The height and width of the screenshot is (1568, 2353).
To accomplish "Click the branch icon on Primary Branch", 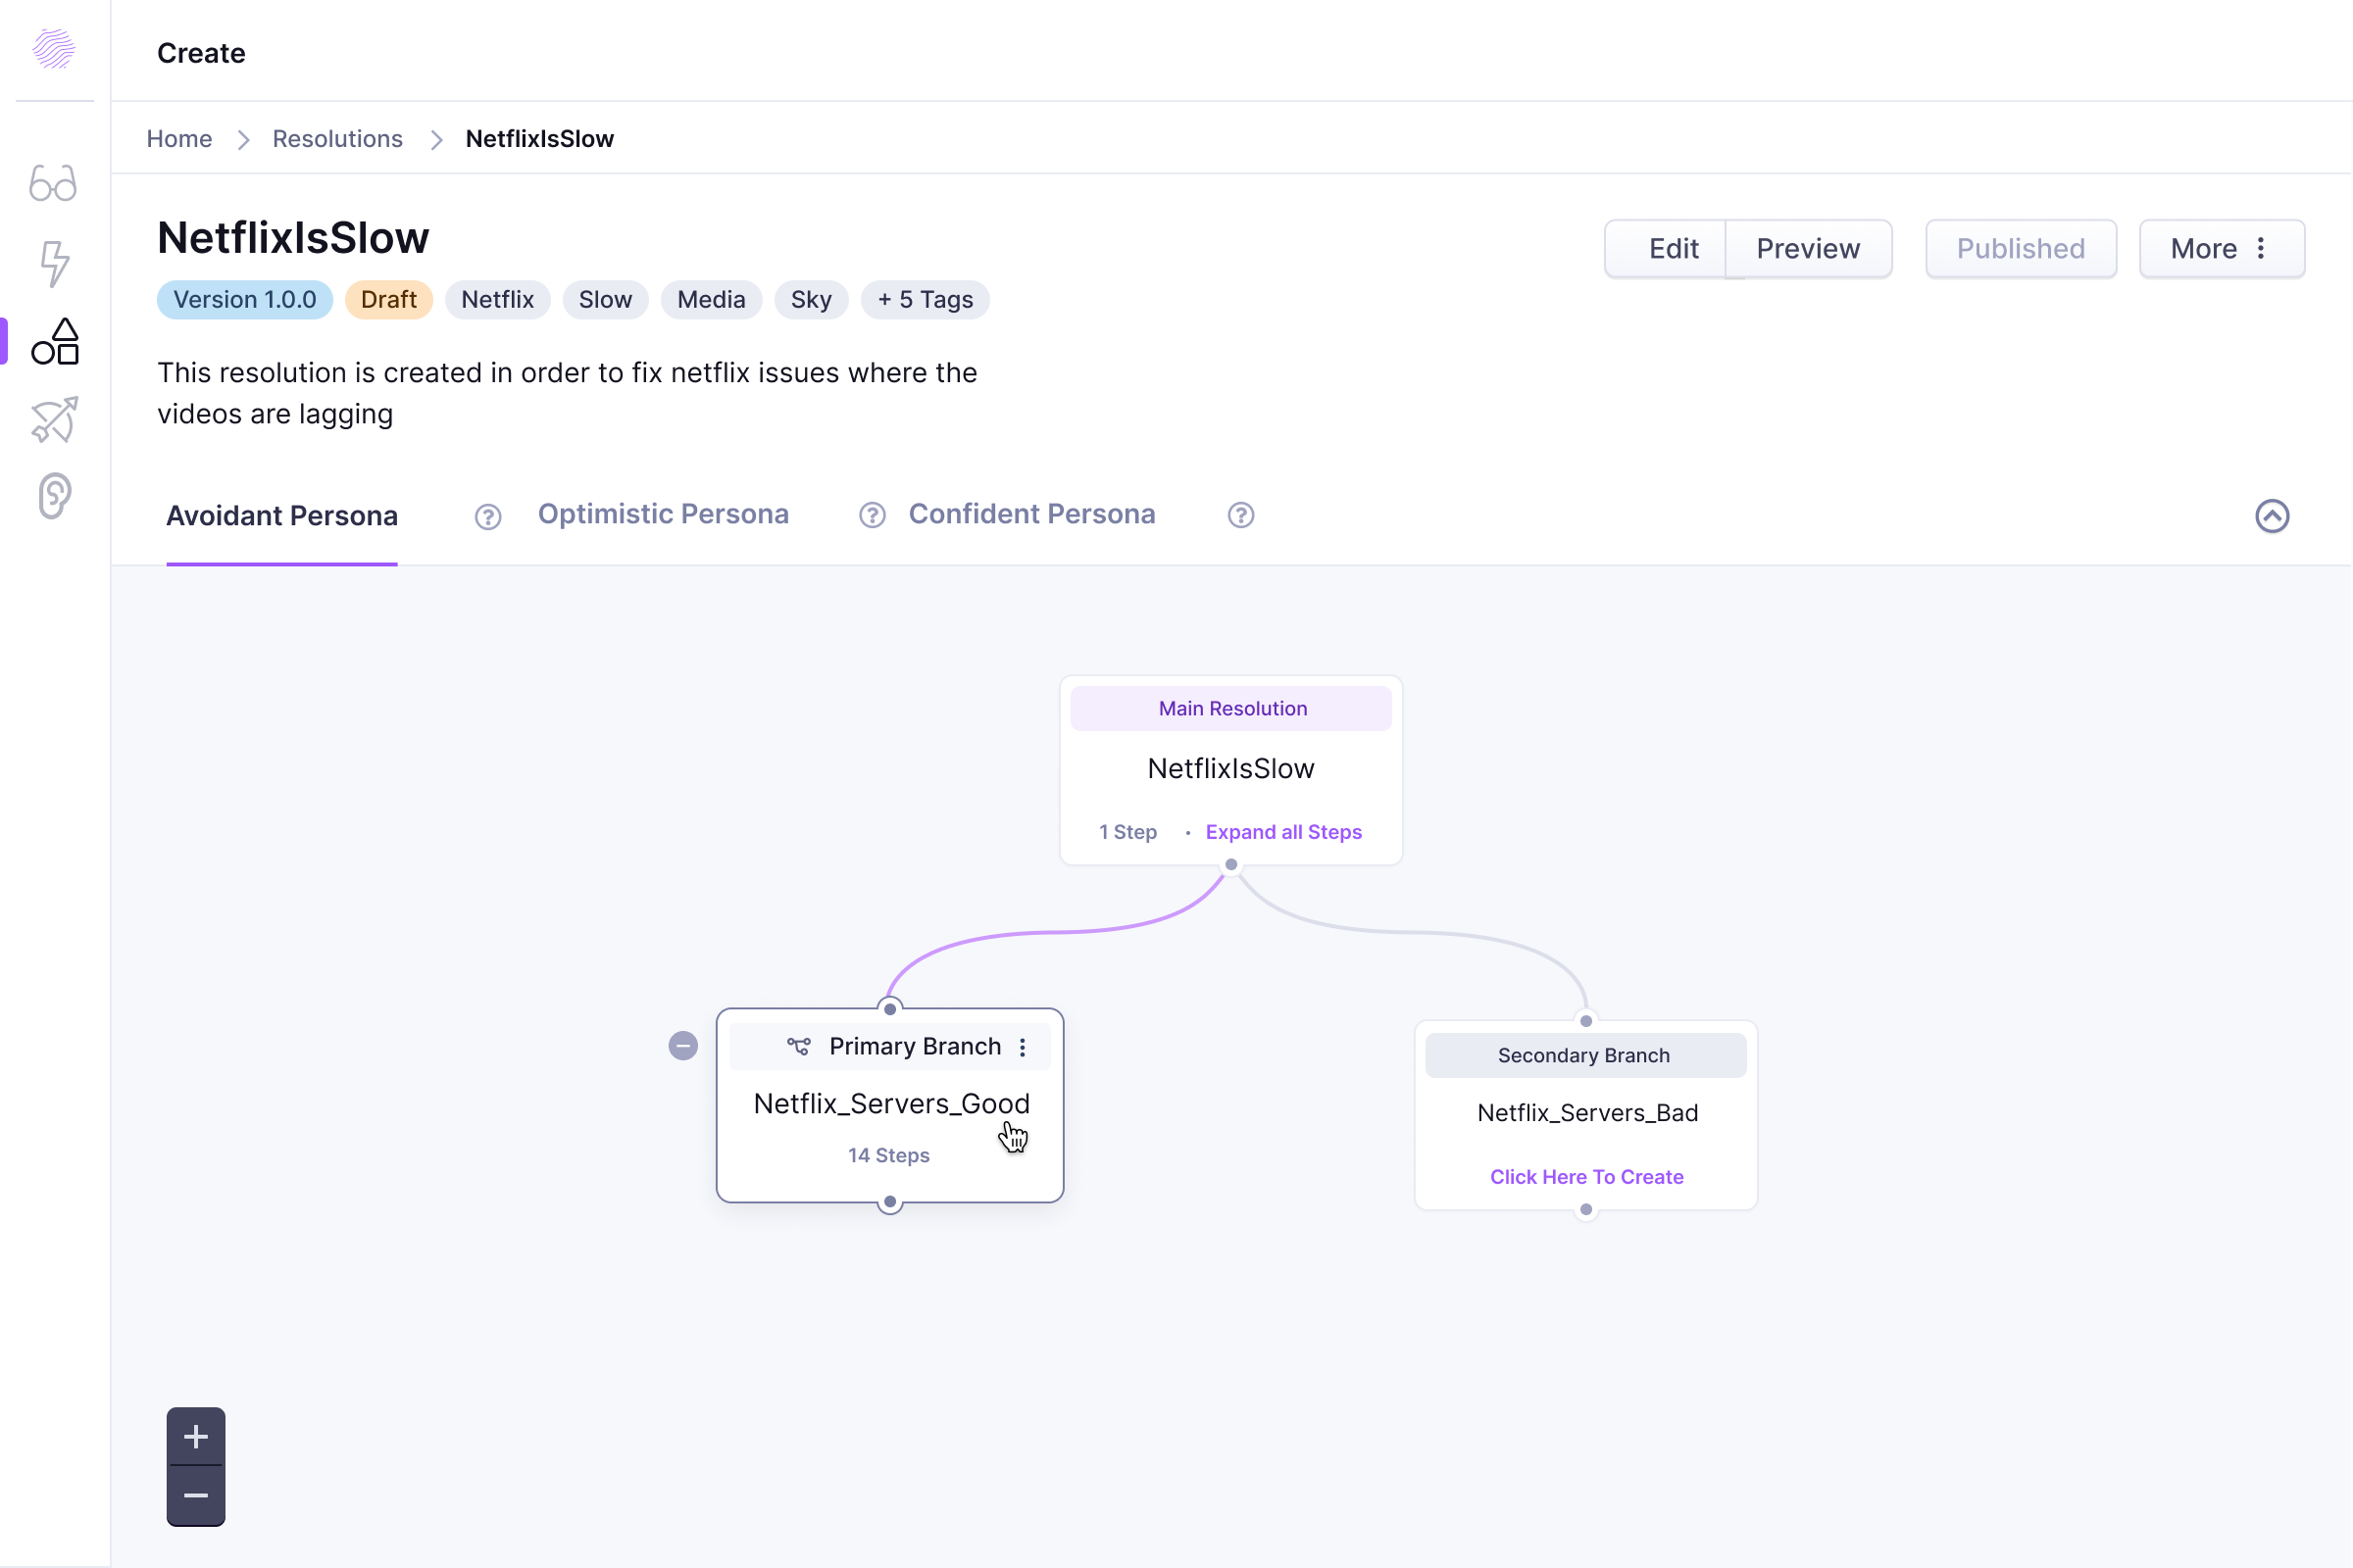I will [798, 1046].
